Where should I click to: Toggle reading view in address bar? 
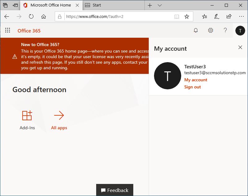click(177, 17)
